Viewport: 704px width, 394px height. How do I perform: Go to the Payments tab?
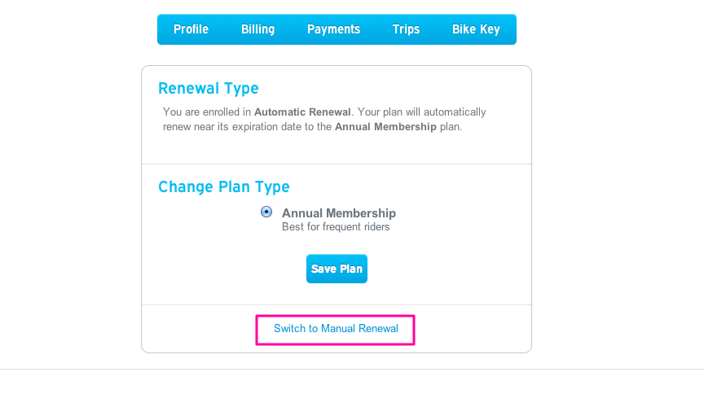[333, 29]
